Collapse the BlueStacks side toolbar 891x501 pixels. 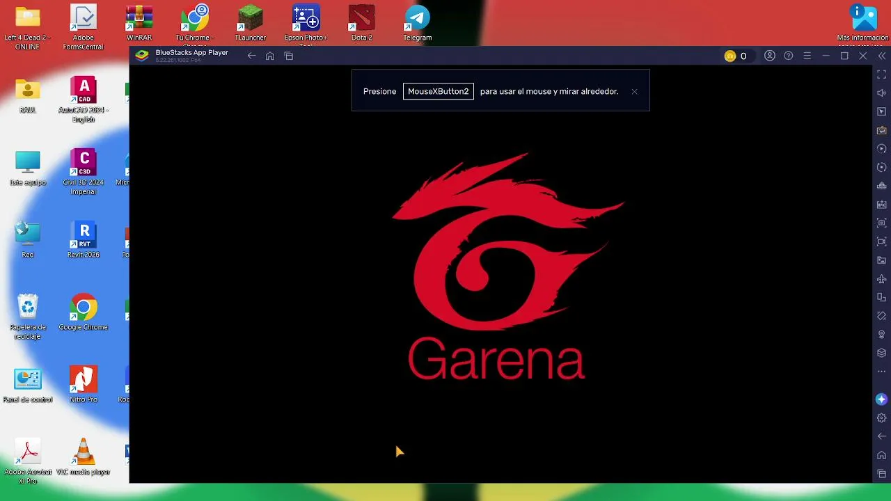tap(882, 56)
